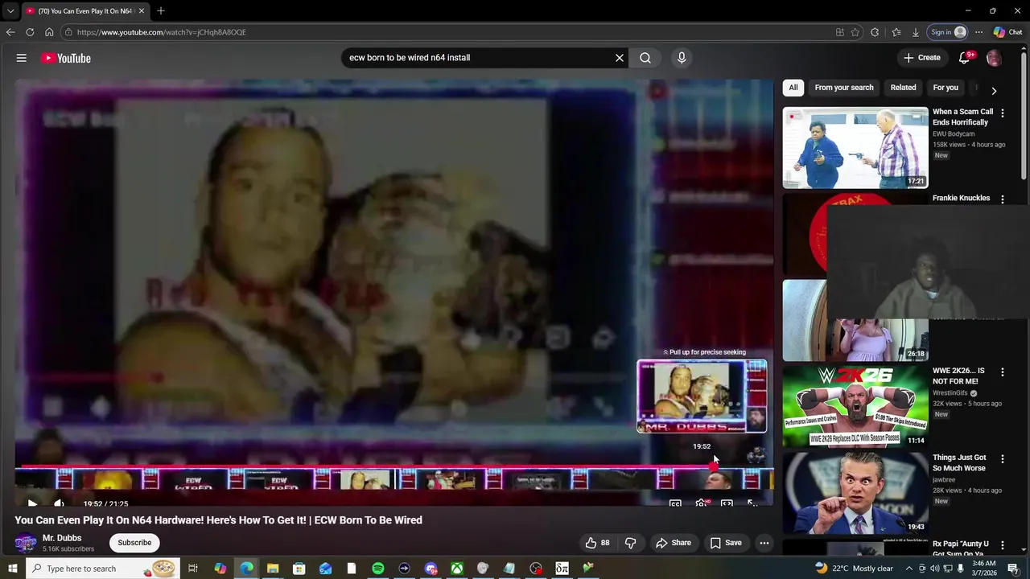Dislike the video
Screen dimensions: 1030x579
[x=631, y=543]
